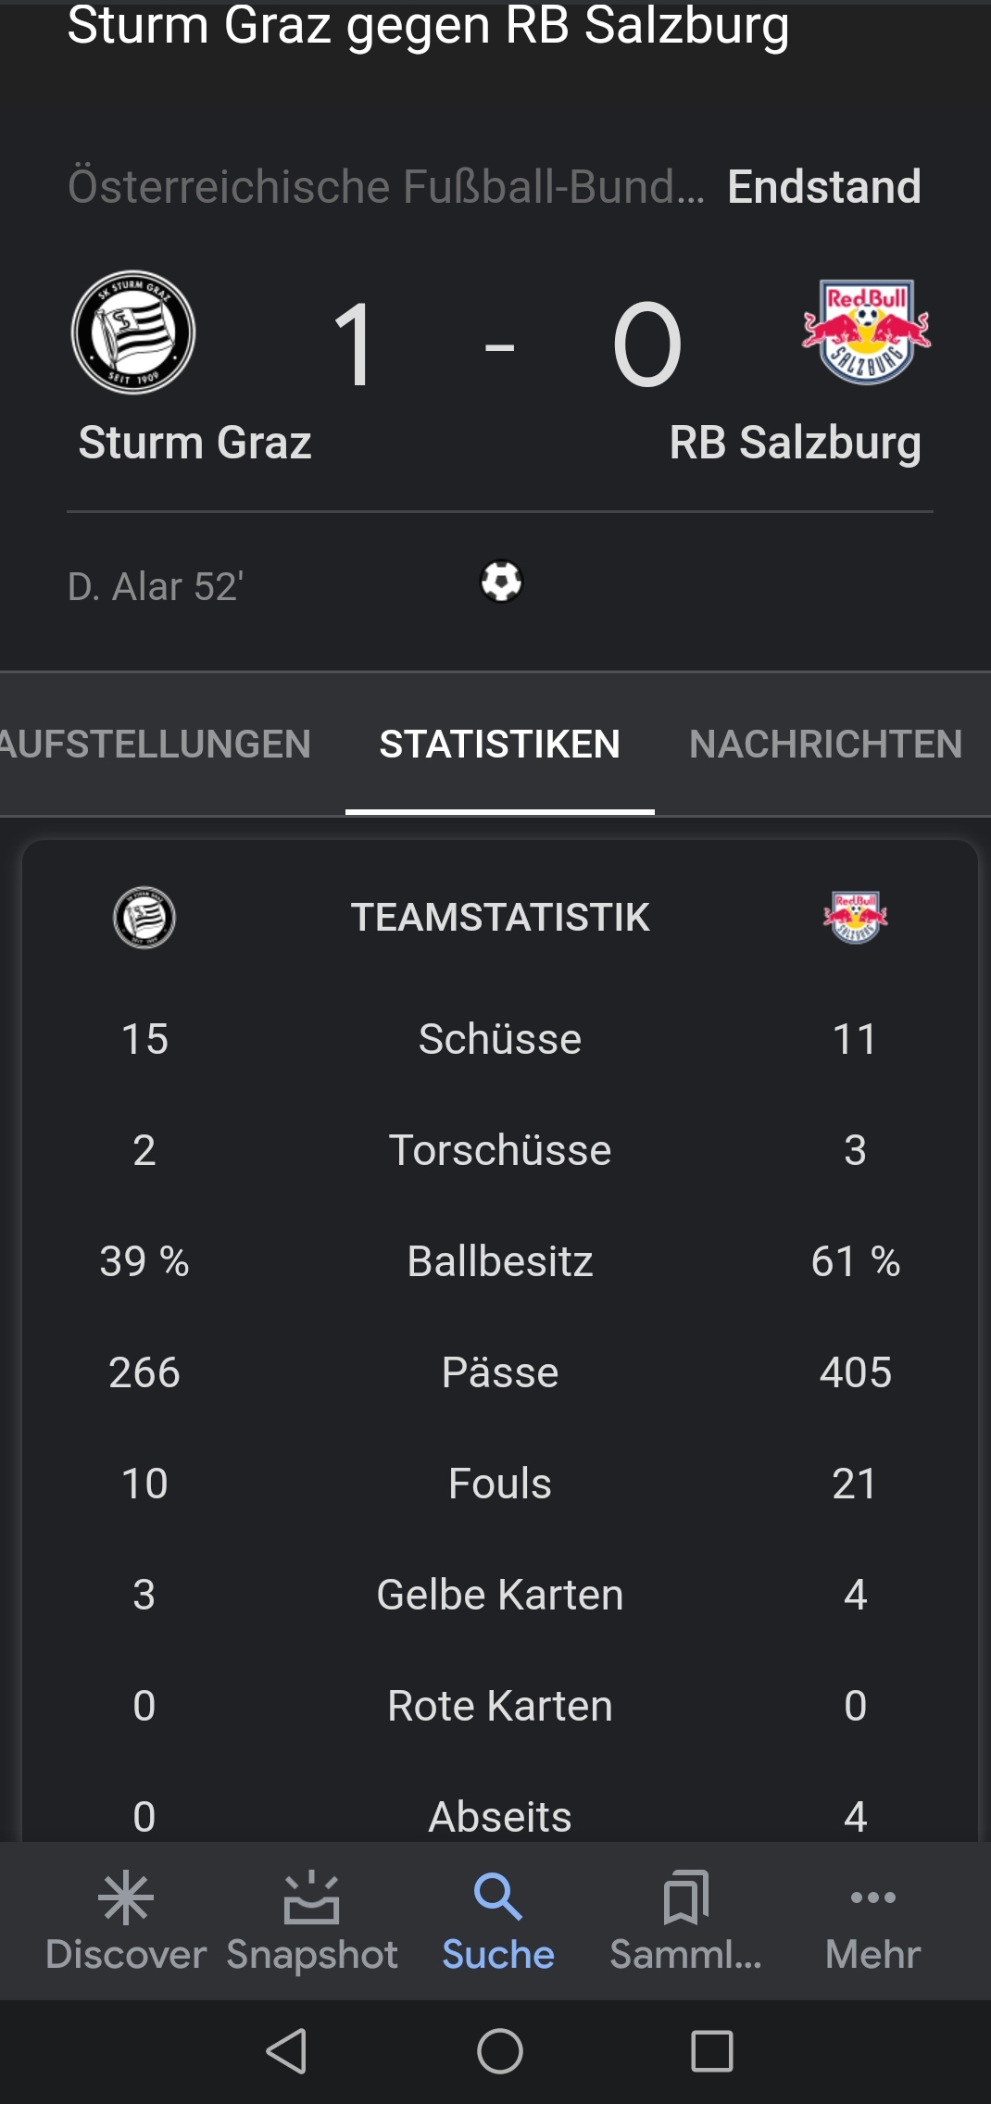Screen dimensions: 991x2104
Task: Tap the Android home circle button
Action: point(500,2051)
